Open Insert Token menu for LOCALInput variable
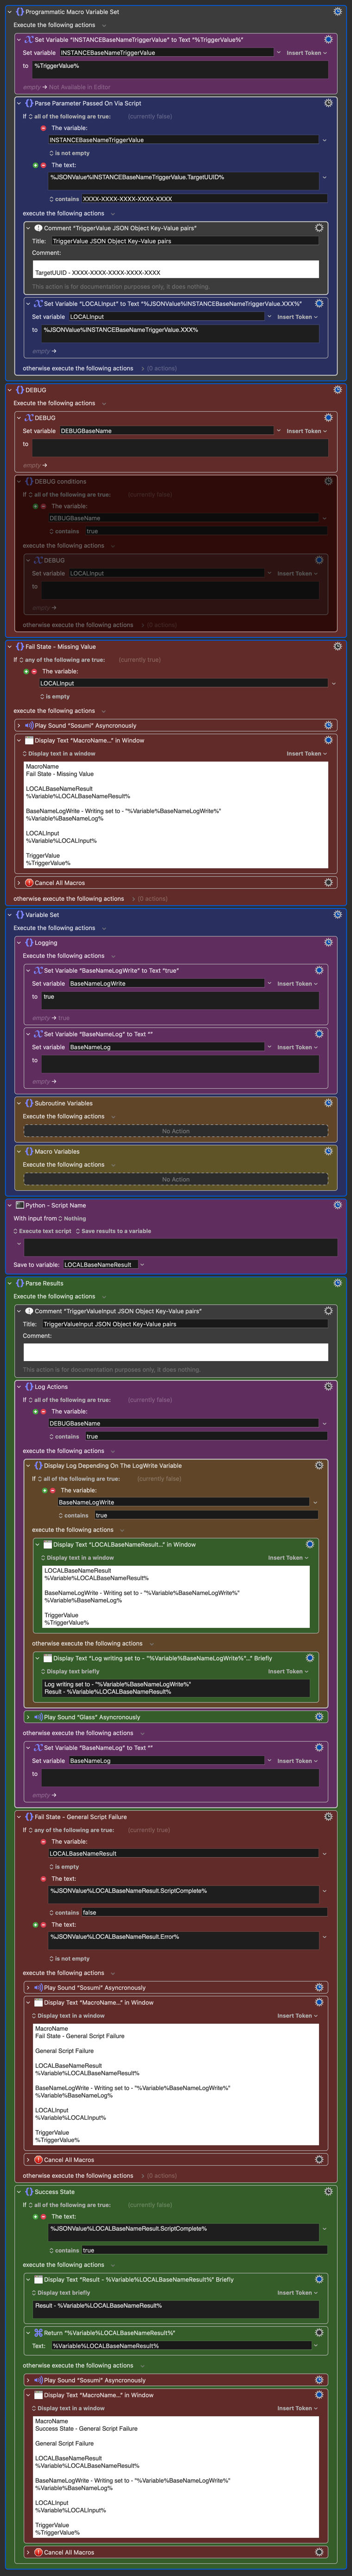 click(x=297, y=317)
